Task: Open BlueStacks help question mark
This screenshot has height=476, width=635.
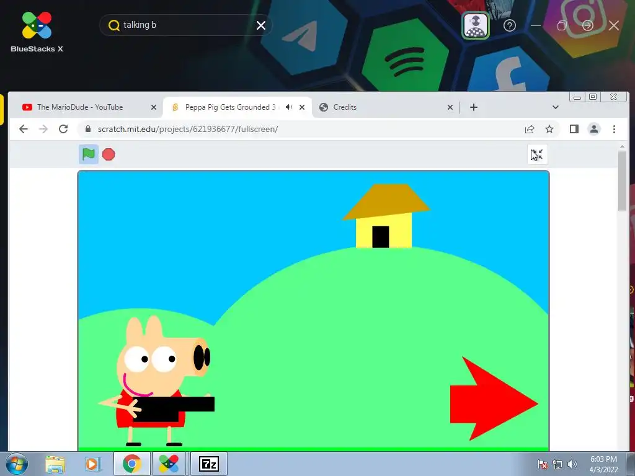Action: pyautogui.click(x=510, y=25)
